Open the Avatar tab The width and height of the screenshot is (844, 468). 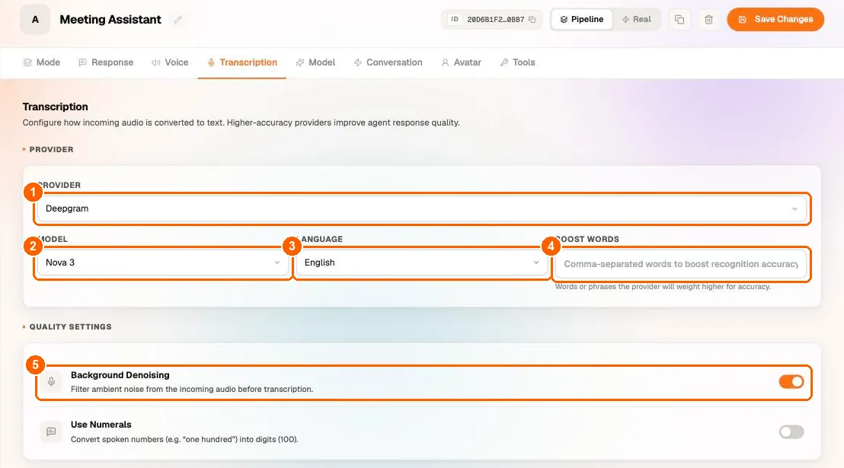point(462,62)
